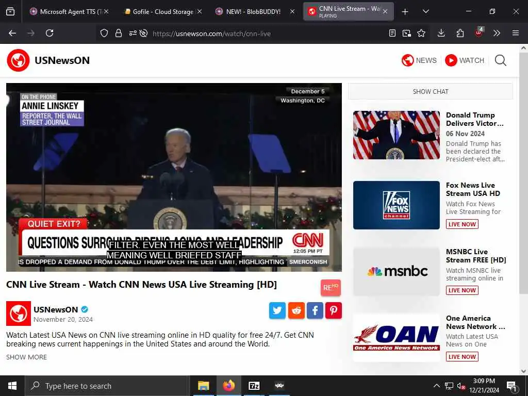Open Donald Trump Delivers Victory headline
528x396 pixels.
[x=475, y=119]
